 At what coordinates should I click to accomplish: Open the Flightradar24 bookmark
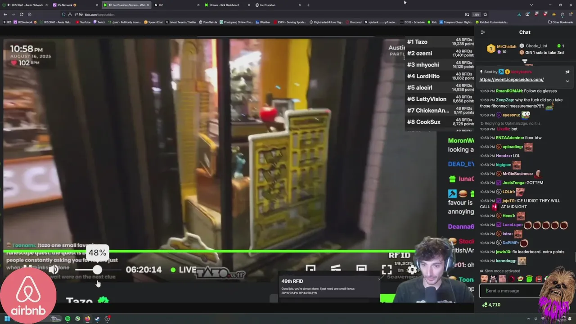coord(326,22)
